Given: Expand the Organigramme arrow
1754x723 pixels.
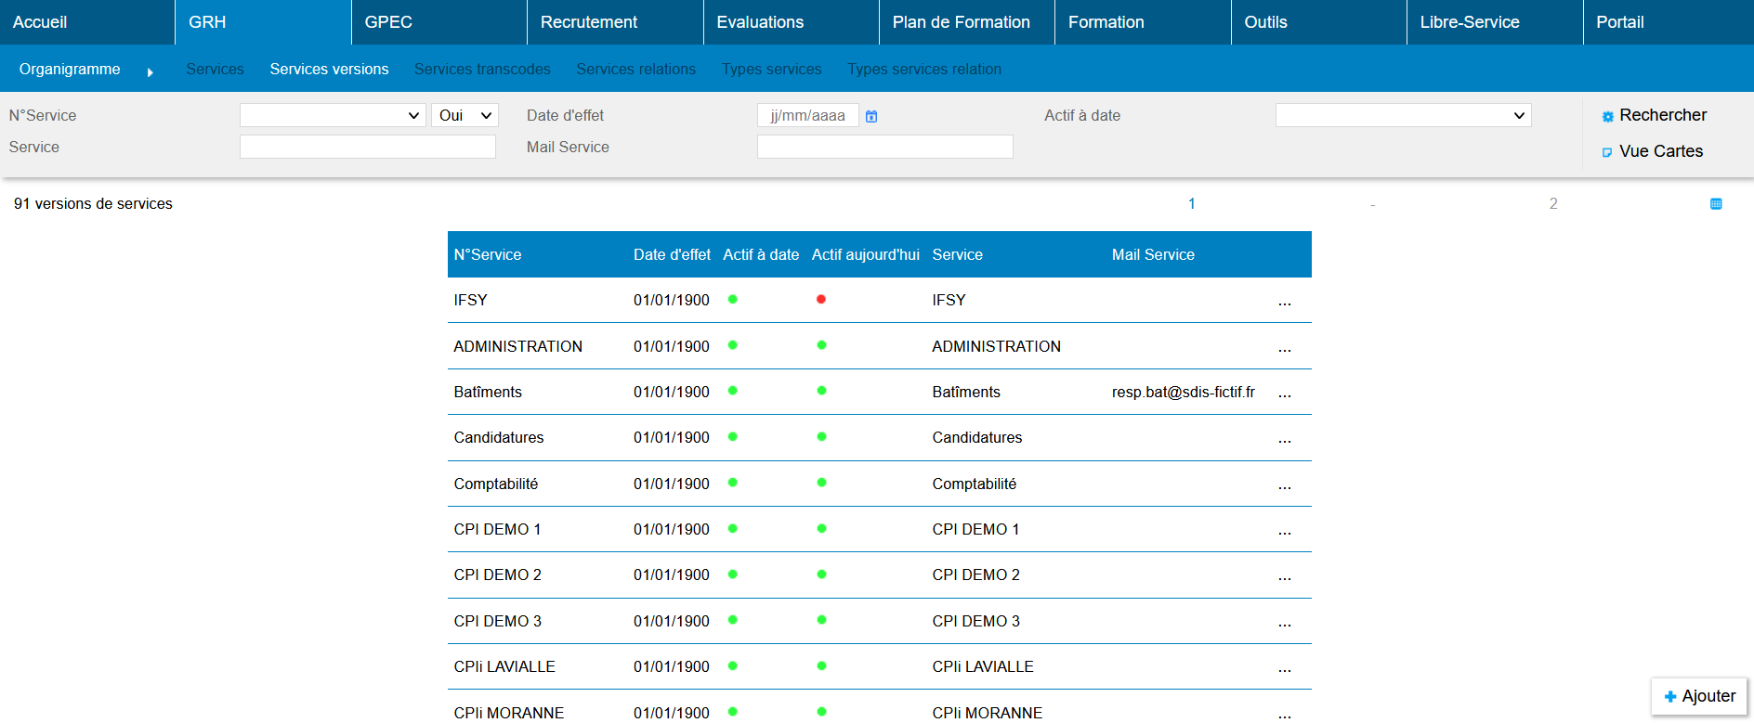Looking at the screenshot, I should click(150, 72).
